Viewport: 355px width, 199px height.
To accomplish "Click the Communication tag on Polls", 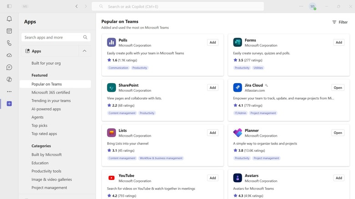I will [x=118, y=68].
